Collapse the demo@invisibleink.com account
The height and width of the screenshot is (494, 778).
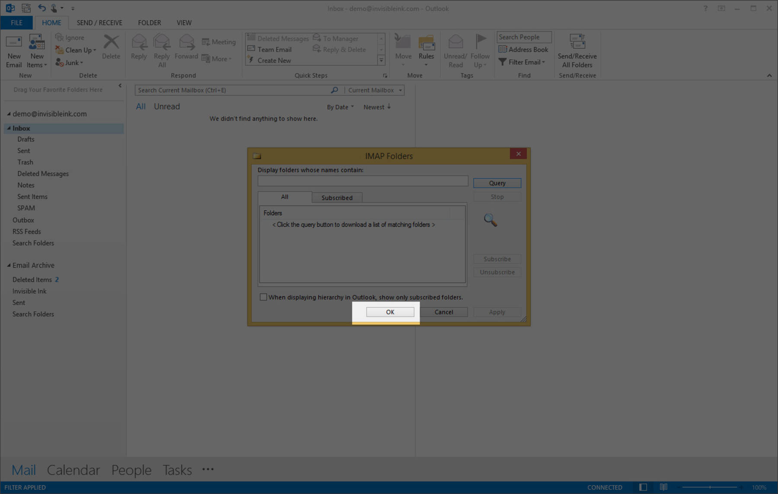pyautogui.click(x=8, y=114)
